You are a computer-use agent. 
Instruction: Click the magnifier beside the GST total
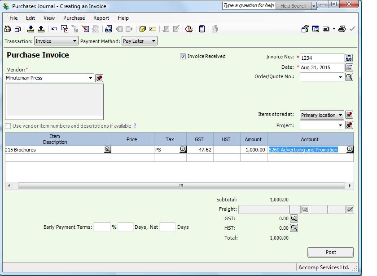[x=294, y=218]
